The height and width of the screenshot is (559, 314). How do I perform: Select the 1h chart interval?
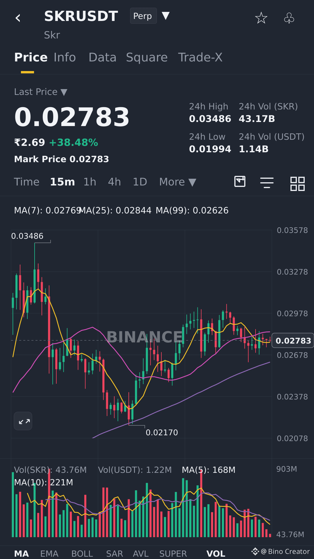[90, 182]
